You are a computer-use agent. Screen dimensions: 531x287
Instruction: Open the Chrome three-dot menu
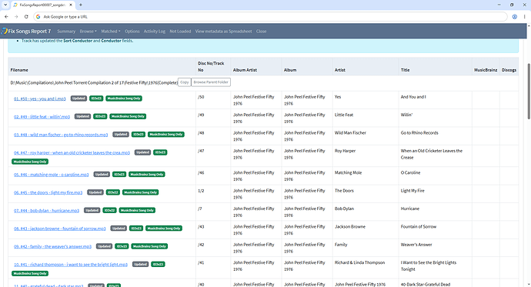(x=524, y=17)
